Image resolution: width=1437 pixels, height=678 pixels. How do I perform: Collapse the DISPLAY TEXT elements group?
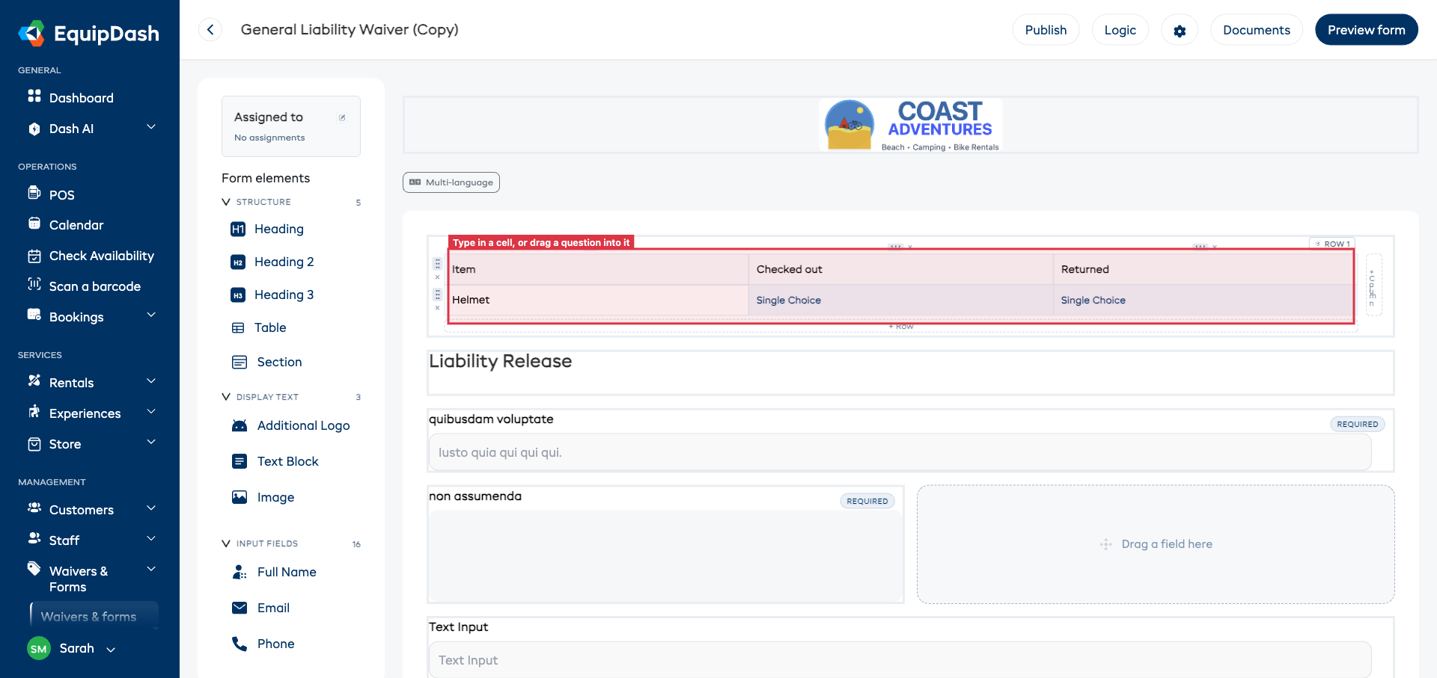226,397
